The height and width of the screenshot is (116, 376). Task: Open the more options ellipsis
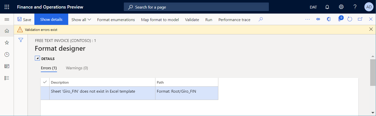pos(308,19)
